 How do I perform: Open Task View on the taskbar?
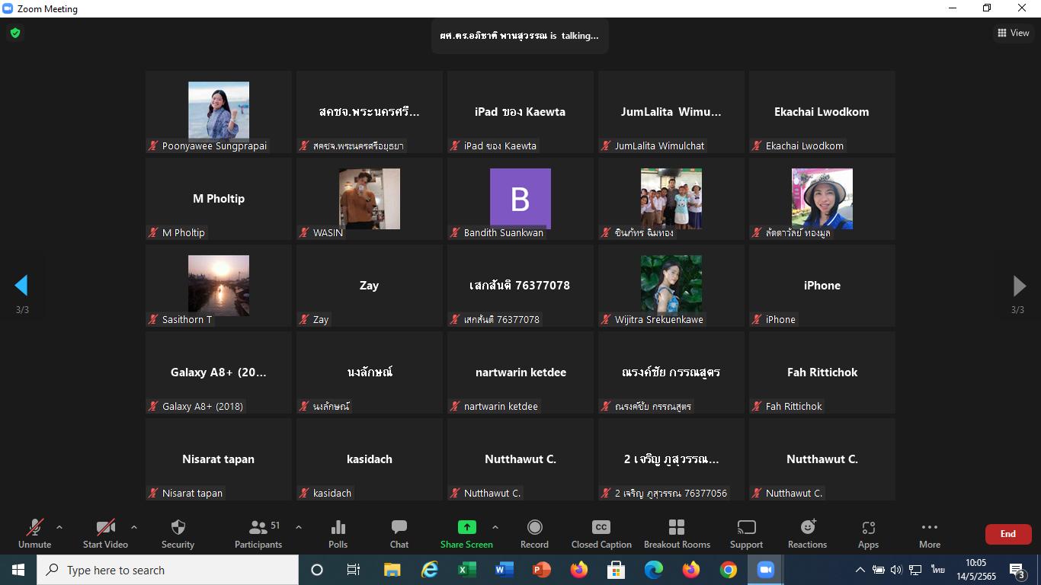(x=354, y=570)
